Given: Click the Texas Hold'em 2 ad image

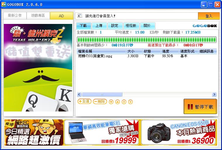Looking at the screenshot, I should click(x=38, y=68).
